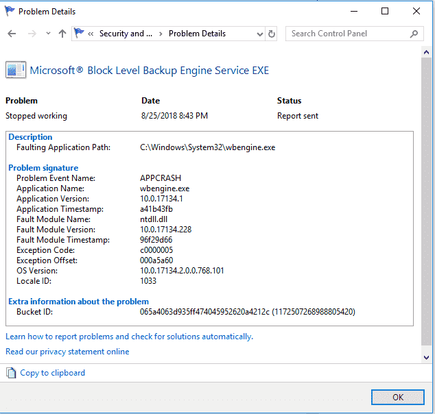Refresh the Problem Details page
This screenshot has width=435, height=414.
coord(272,34)
